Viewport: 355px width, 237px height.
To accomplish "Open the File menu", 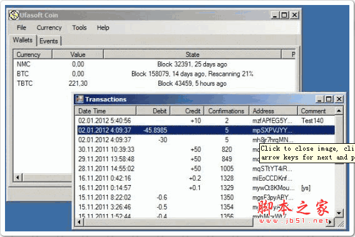I will [x=21, y=28].
